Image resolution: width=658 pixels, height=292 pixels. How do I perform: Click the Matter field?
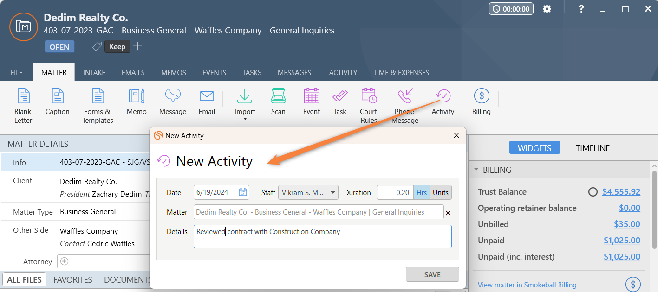coord(319,212)
